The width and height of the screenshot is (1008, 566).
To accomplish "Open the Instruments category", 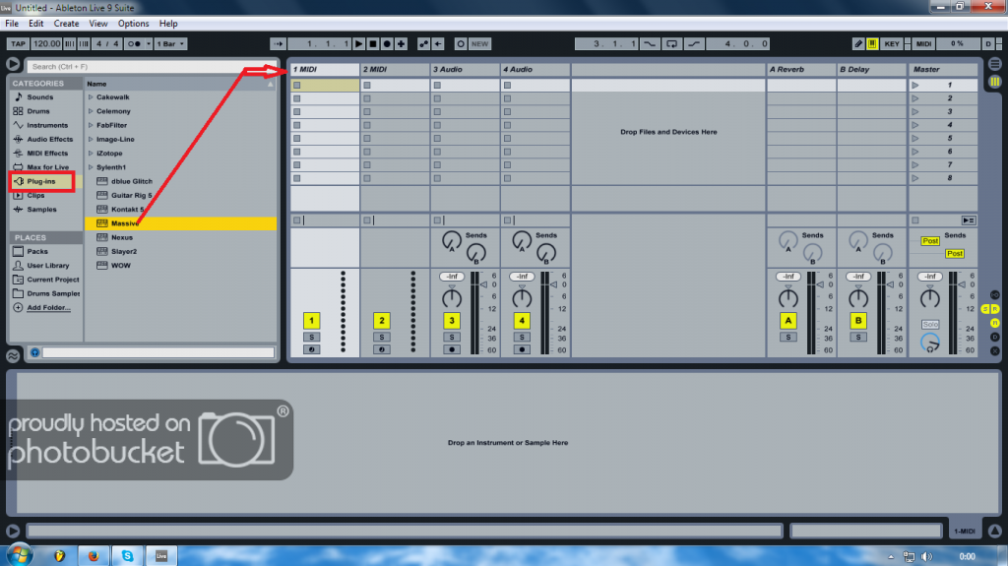I will pos(47,125).
